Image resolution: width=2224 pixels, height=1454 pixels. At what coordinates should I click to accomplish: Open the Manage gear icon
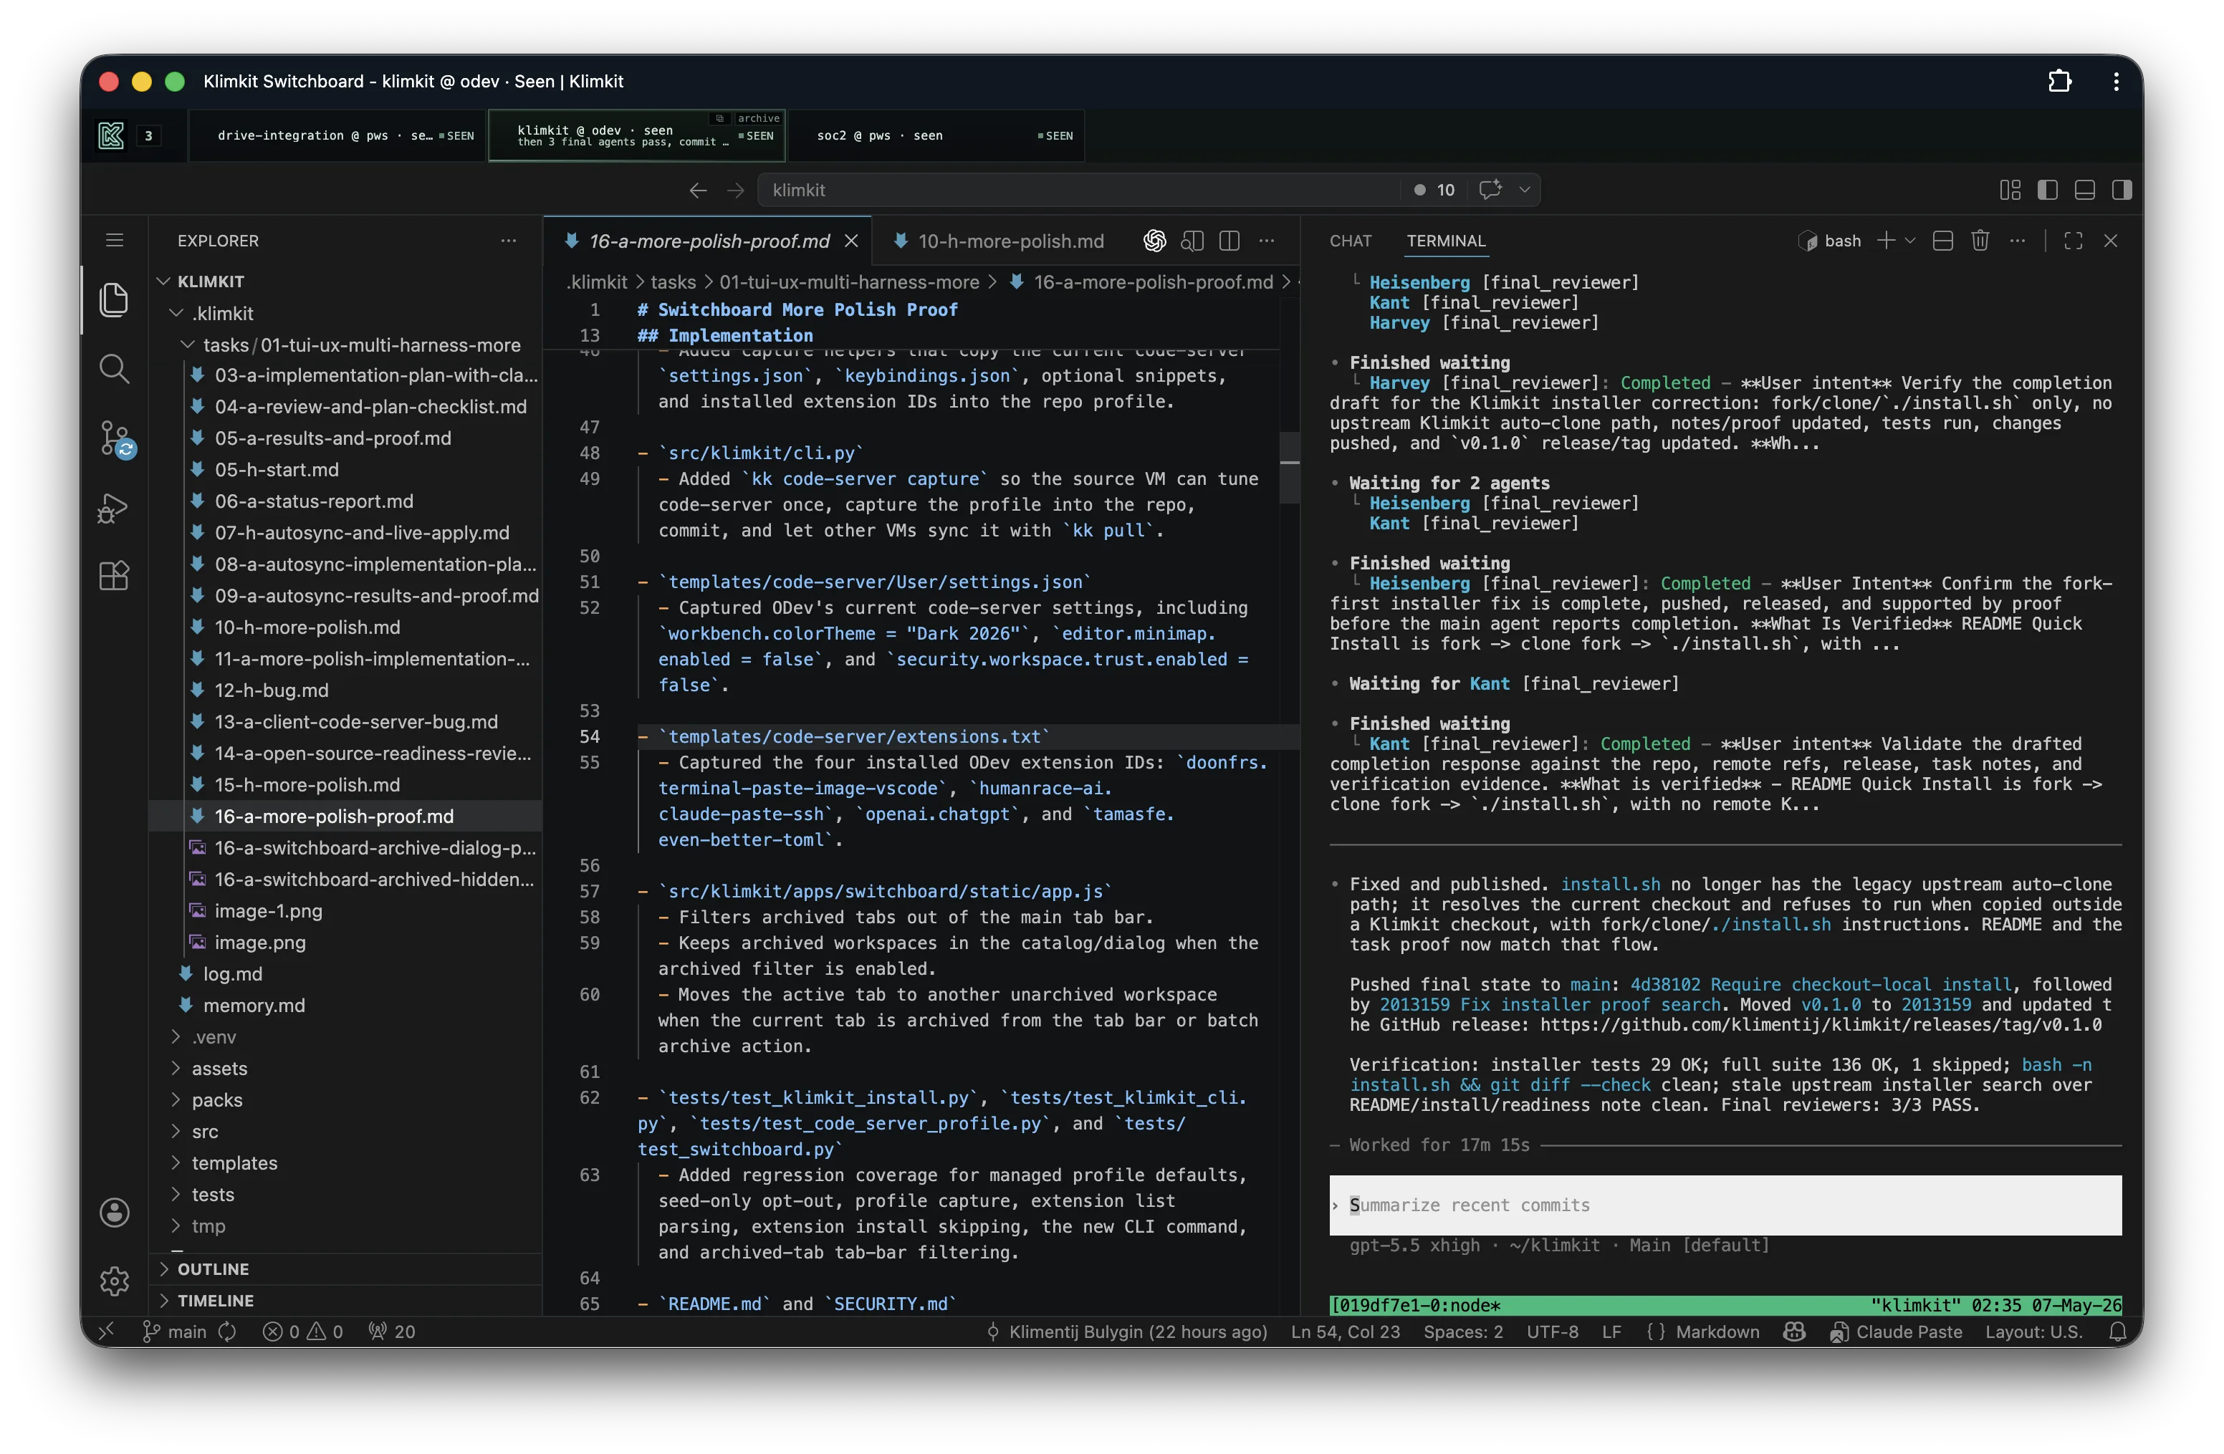[114, 1280]
